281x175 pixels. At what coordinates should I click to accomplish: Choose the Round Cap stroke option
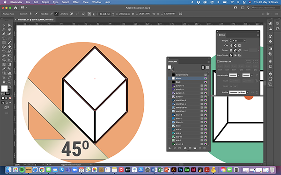pyautogui.click(x=235, y=46)
